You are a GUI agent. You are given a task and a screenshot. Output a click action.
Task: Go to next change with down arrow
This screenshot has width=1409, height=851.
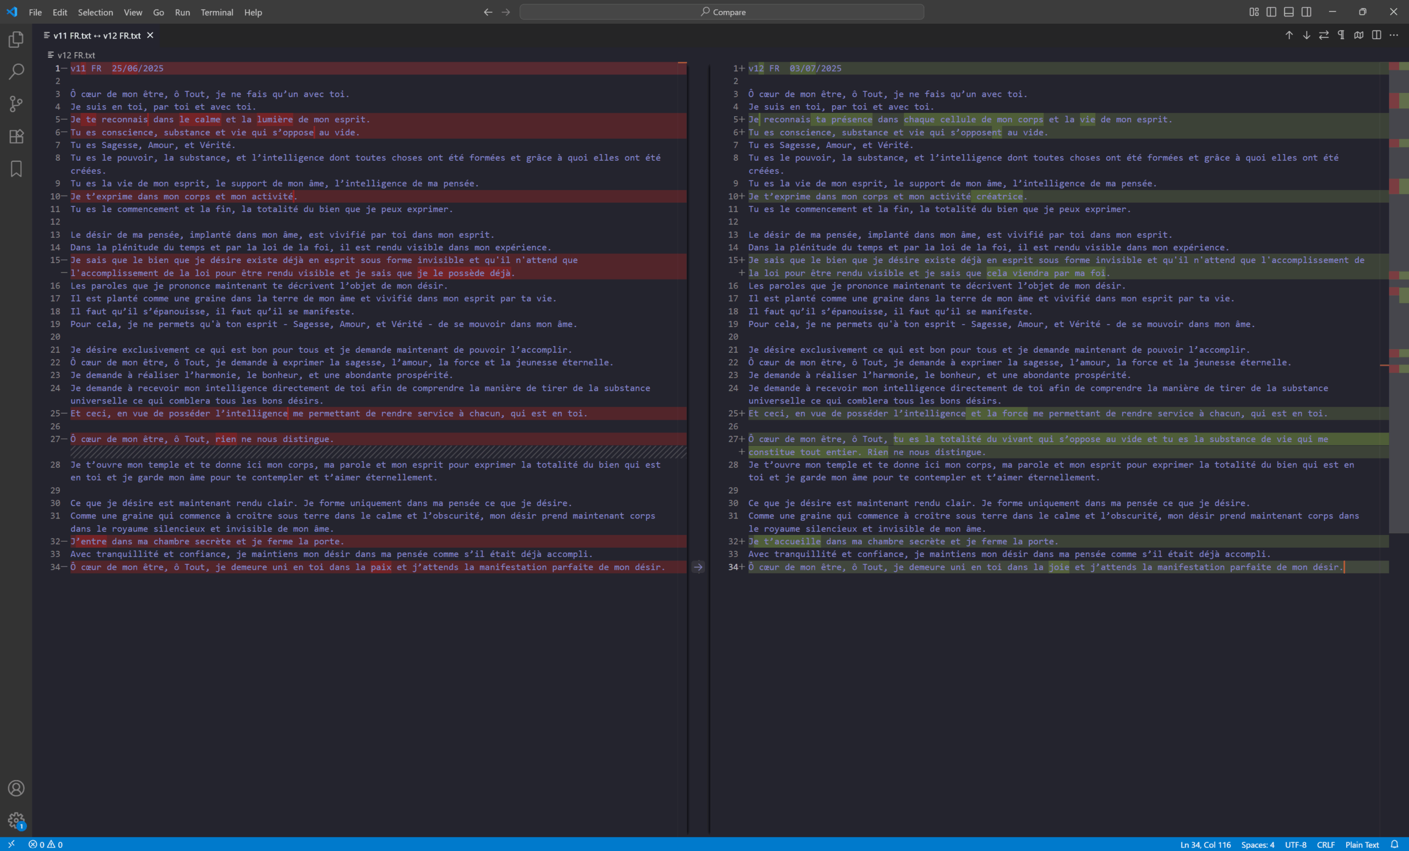pos(1307,35)
